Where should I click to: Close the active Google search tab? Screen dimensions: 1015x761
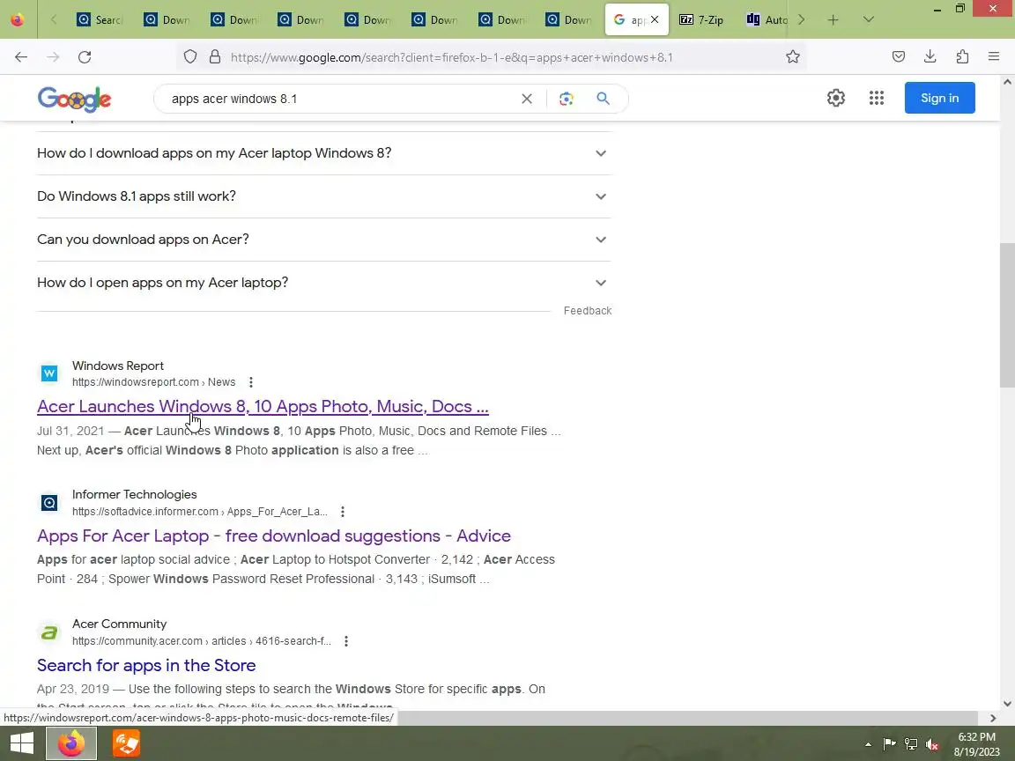pyautogui.click(x=655, y=19)
